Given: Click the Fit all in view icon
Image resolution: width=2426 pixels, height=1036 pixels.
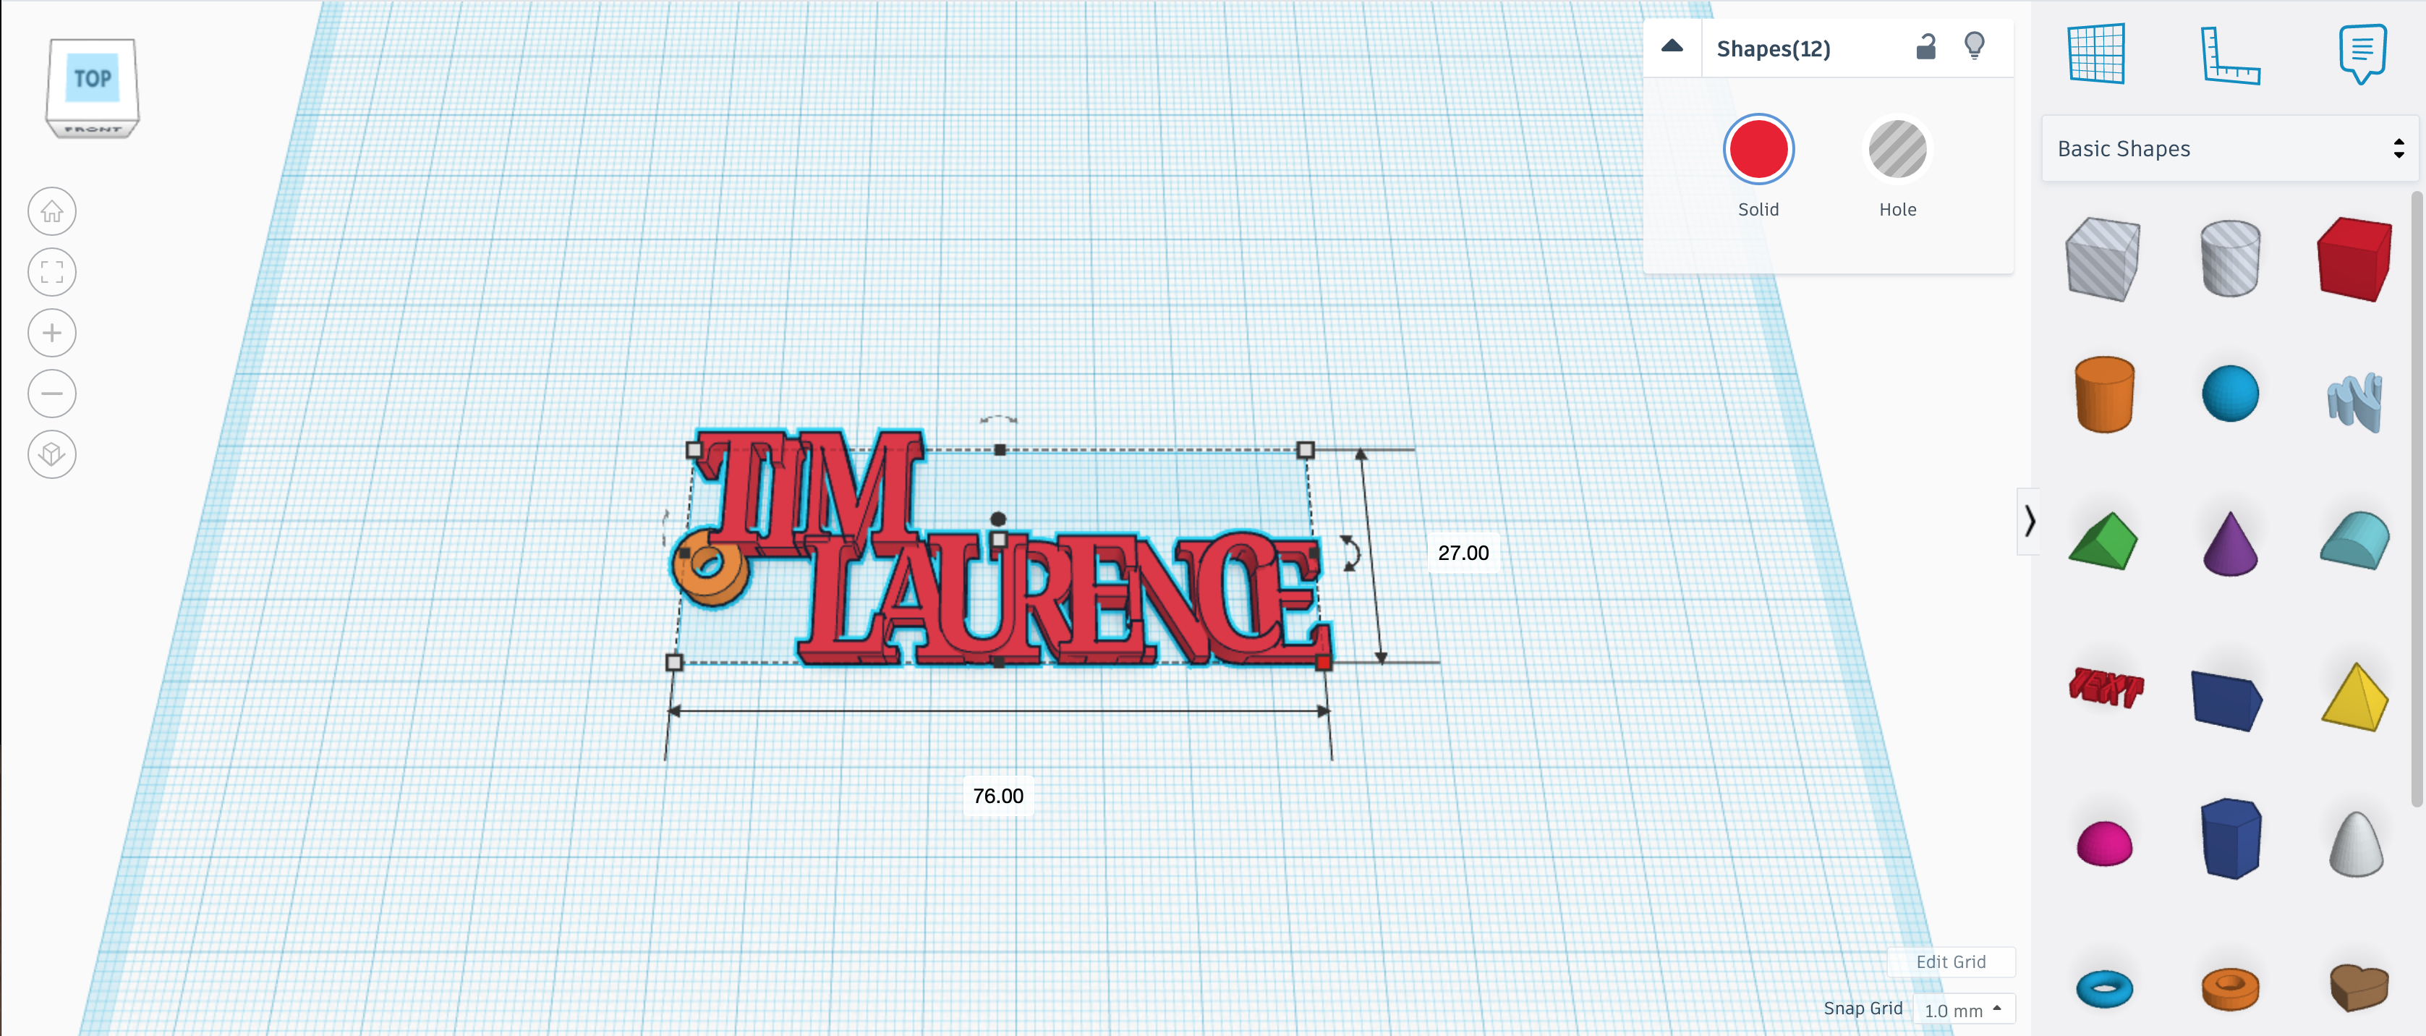Looking at the screenshot, I should (x=52, y=272).
